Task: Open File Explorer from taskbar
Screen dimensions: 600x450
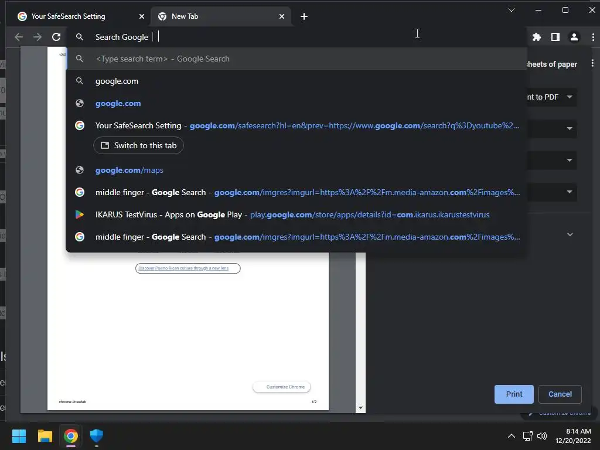Action: click(45, 436)
